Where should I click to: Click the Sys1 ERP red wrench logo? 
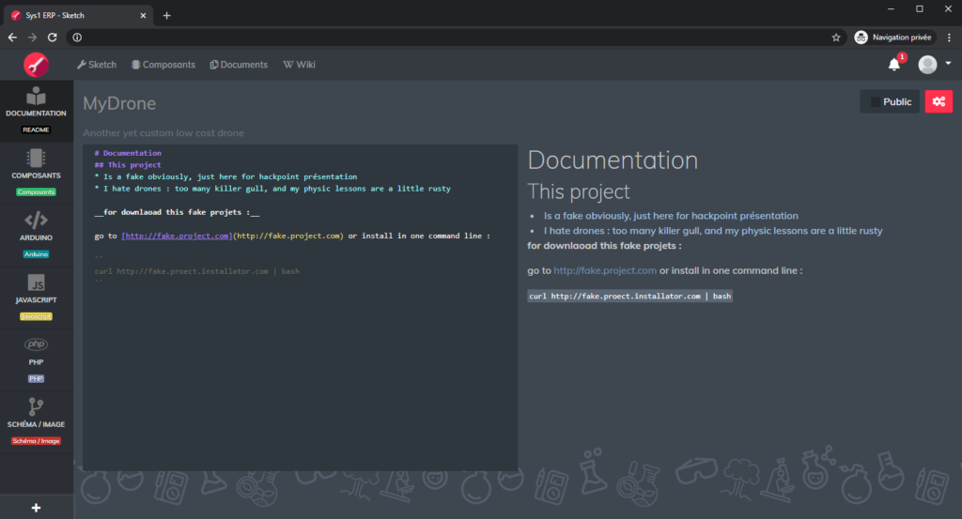coord(36,65)
